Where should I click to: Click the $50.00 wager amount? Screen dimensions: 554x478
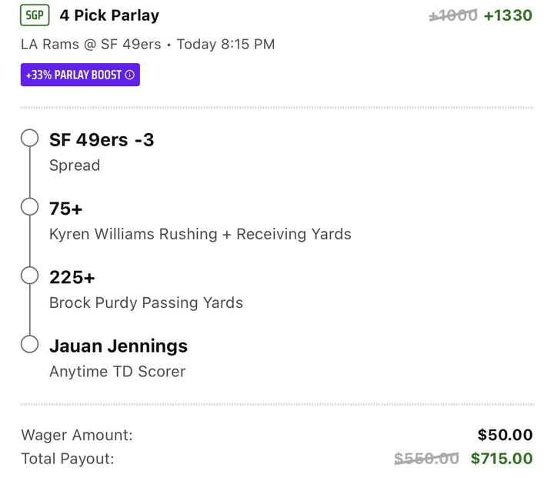coord(505,435)
